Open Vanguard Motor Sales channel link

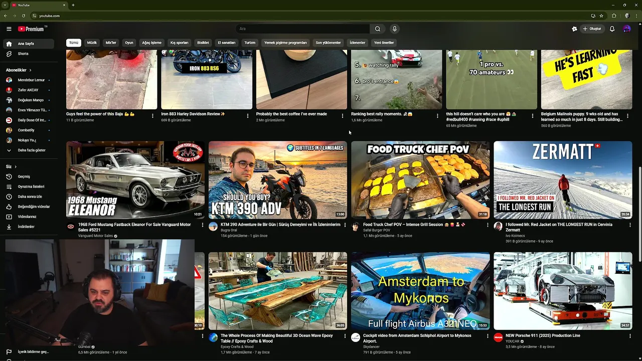[x=95, y=236]
